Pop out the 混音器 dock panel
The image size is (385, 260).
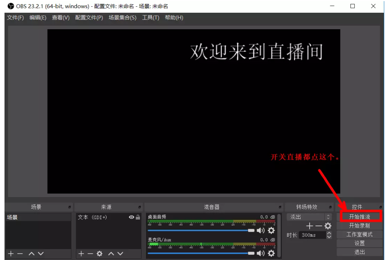tap(280, 207)
